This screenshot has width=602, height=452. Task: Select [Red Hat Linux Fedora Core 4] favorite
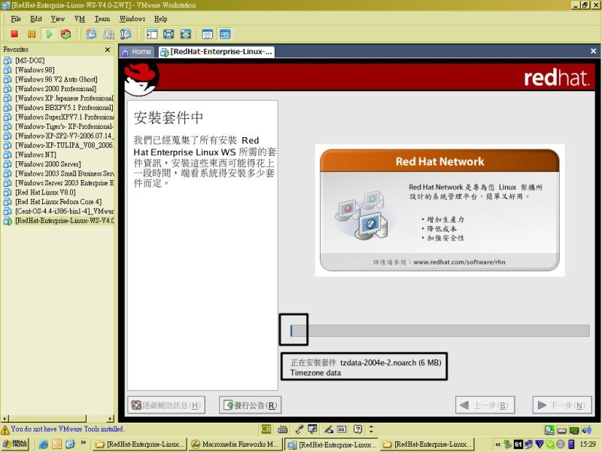point(58,202)
